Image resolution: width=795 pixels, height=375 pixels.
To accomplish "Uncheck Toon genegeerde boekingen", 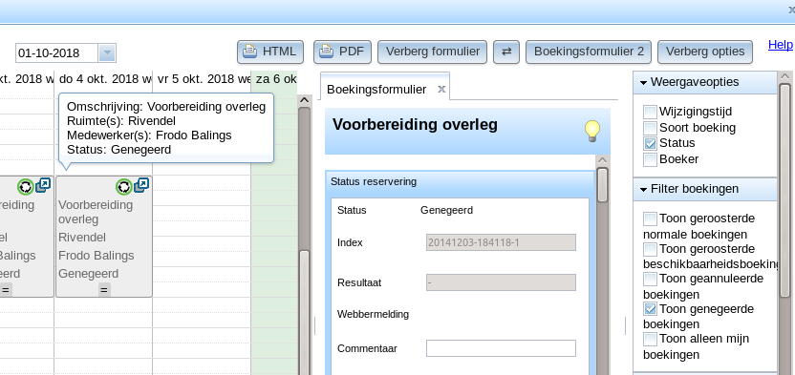I will coord(650,309).
